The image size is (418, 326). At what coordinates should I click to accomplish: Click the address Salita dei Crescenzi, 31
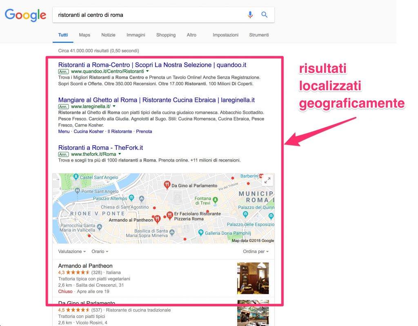coord(100,285)
